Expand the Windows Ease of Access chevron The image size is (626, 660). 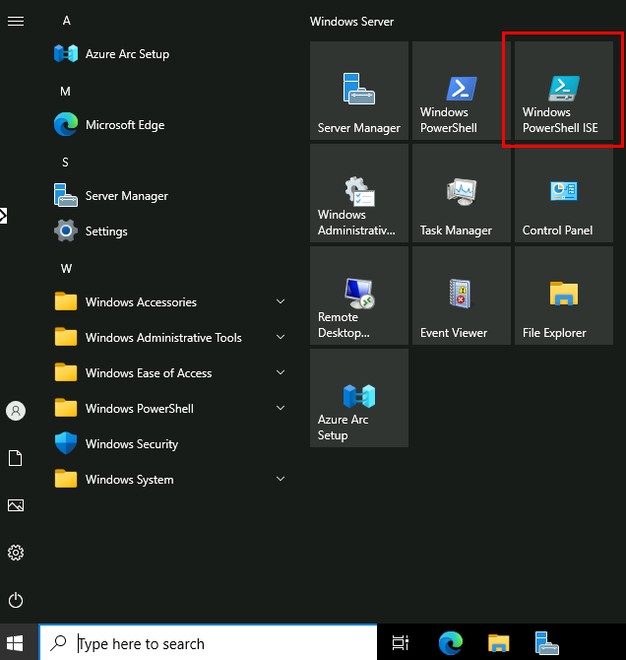[281, 372]
